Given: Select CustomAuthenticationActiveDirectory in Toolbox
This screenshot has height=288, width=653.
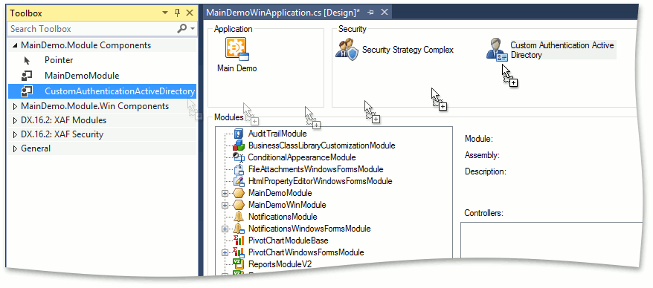Looking at the screenshot, I should (x=103, y=91).
